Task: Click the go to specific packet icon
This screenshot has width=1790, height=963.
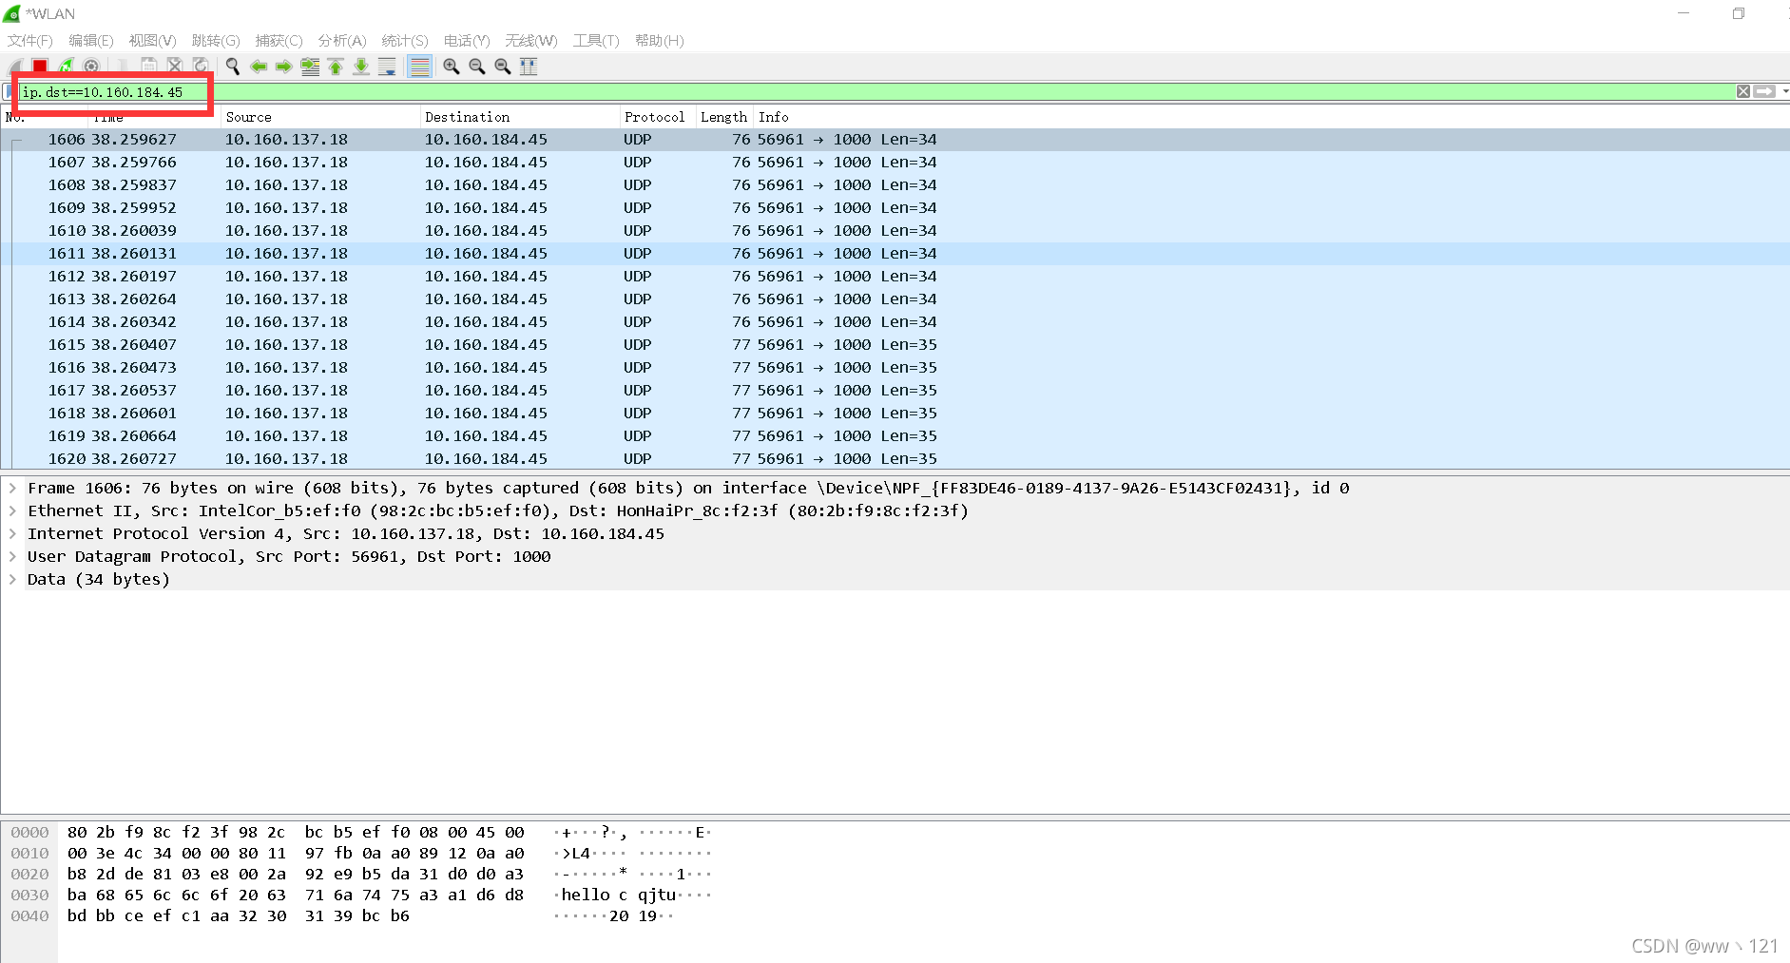Action: click(x=310, y=66)
